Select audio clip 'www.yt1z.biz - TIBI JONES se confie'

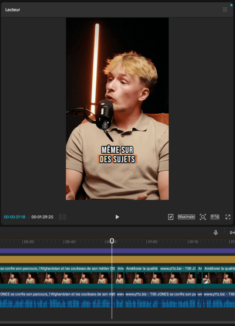pos(160,300)
